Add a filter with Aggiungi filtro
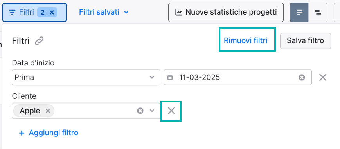340x149 pixels. click(x=49, y=133)
